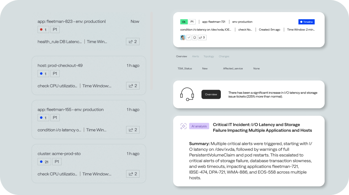The width and height of the screenshot is (349, 195).
Task: Click the assignee avatar in incident header
Action: (183, 37)
